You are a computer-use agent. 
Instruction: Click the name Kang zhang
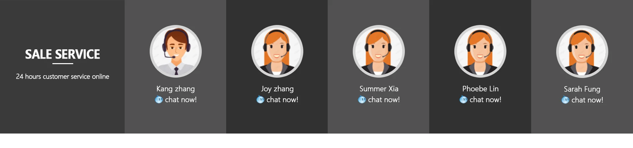(176, 89)
